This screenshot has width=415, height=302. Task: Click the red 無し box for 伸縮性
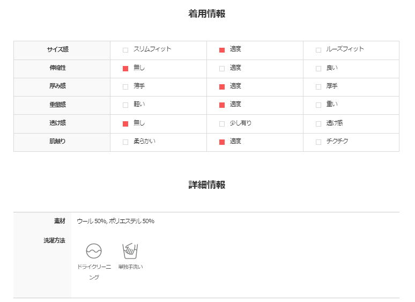coord(125,69)
